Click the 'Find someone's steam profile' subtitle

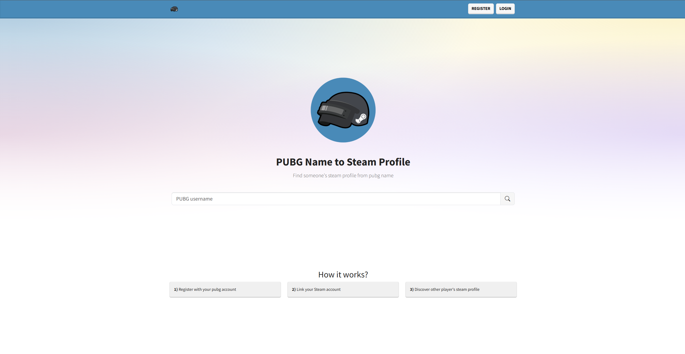pyautogui.click(x=343, y=176)
